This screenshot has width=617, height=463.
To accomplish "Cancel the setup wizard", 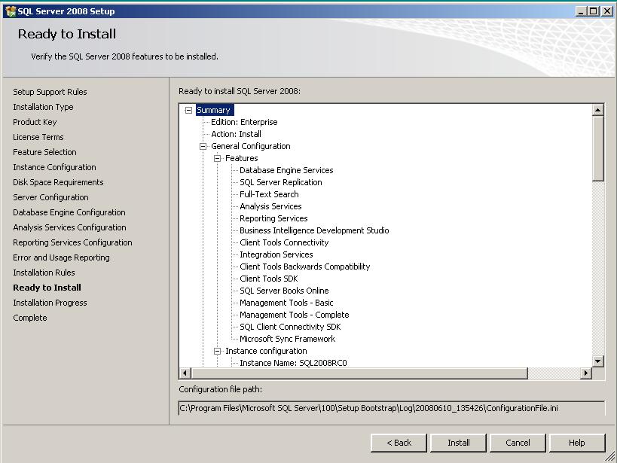I will point(518,443).
